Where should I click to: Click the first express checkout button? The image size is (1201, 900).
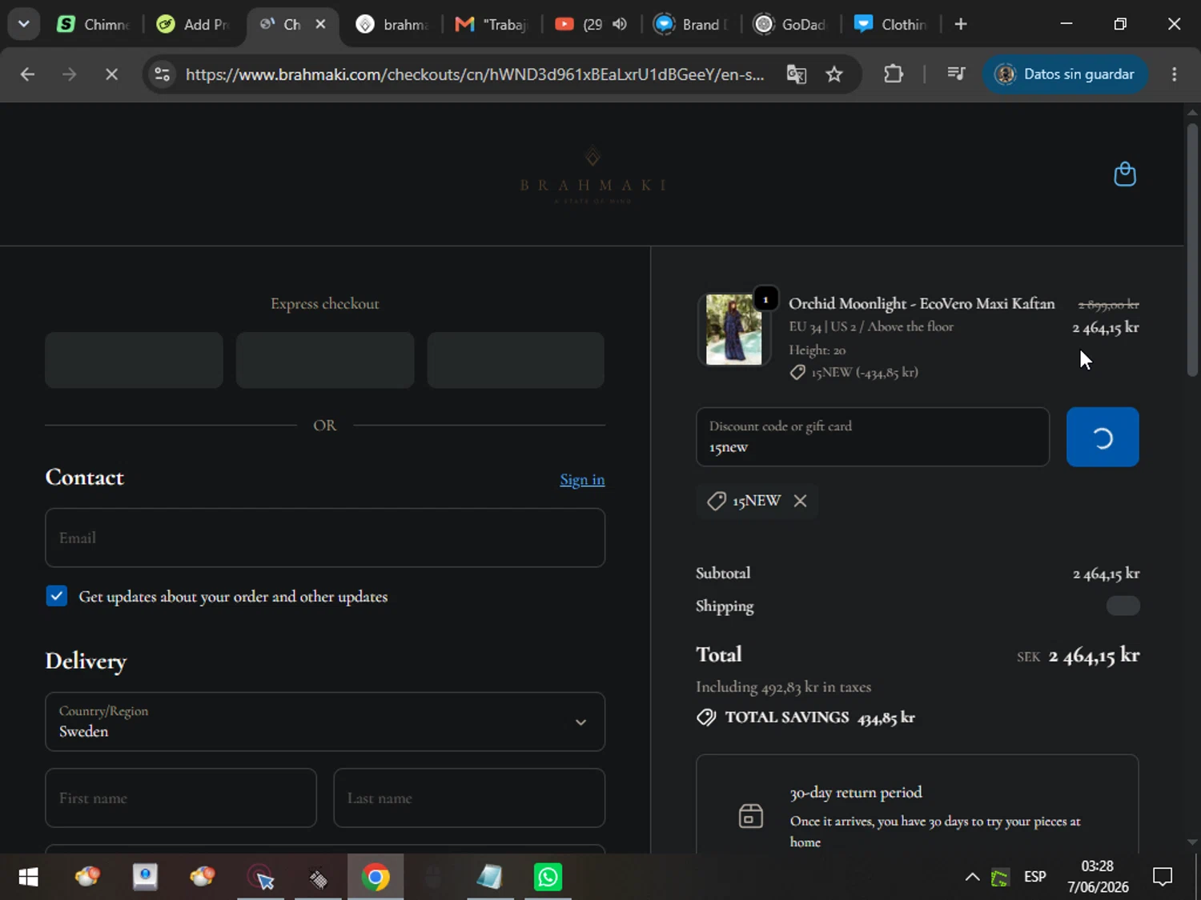pyautogui.click(x=134, y=360)
